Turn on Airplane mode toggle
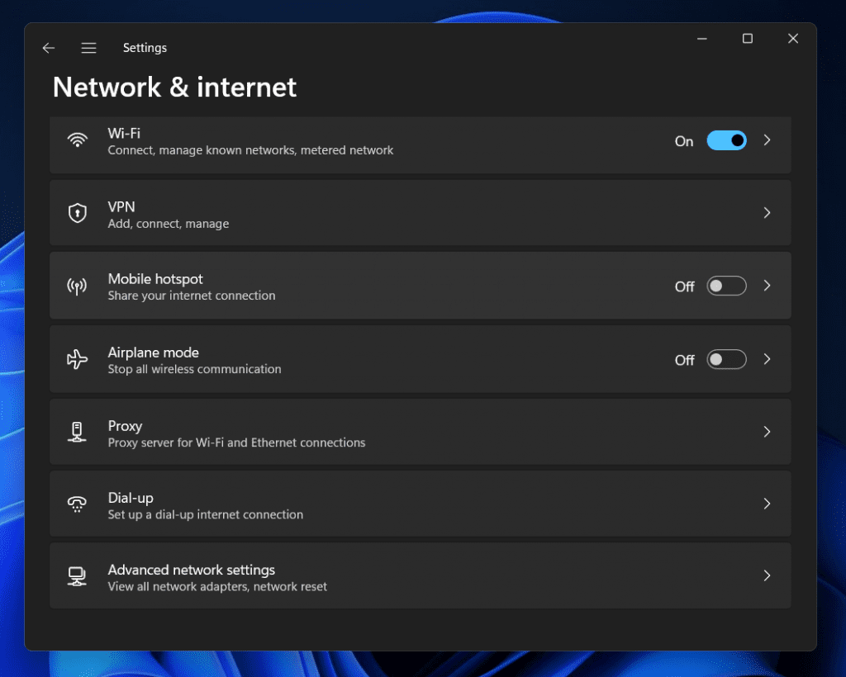This screenshot has width=846, height=677. click(726, 359)
